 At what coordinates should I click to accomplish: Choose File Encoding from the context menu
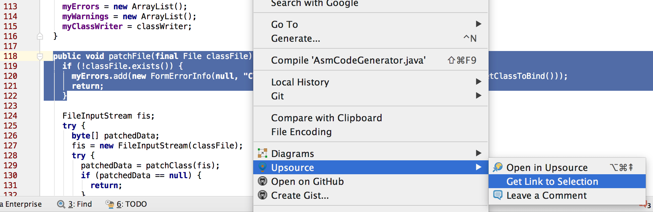(x=301, y=132)
